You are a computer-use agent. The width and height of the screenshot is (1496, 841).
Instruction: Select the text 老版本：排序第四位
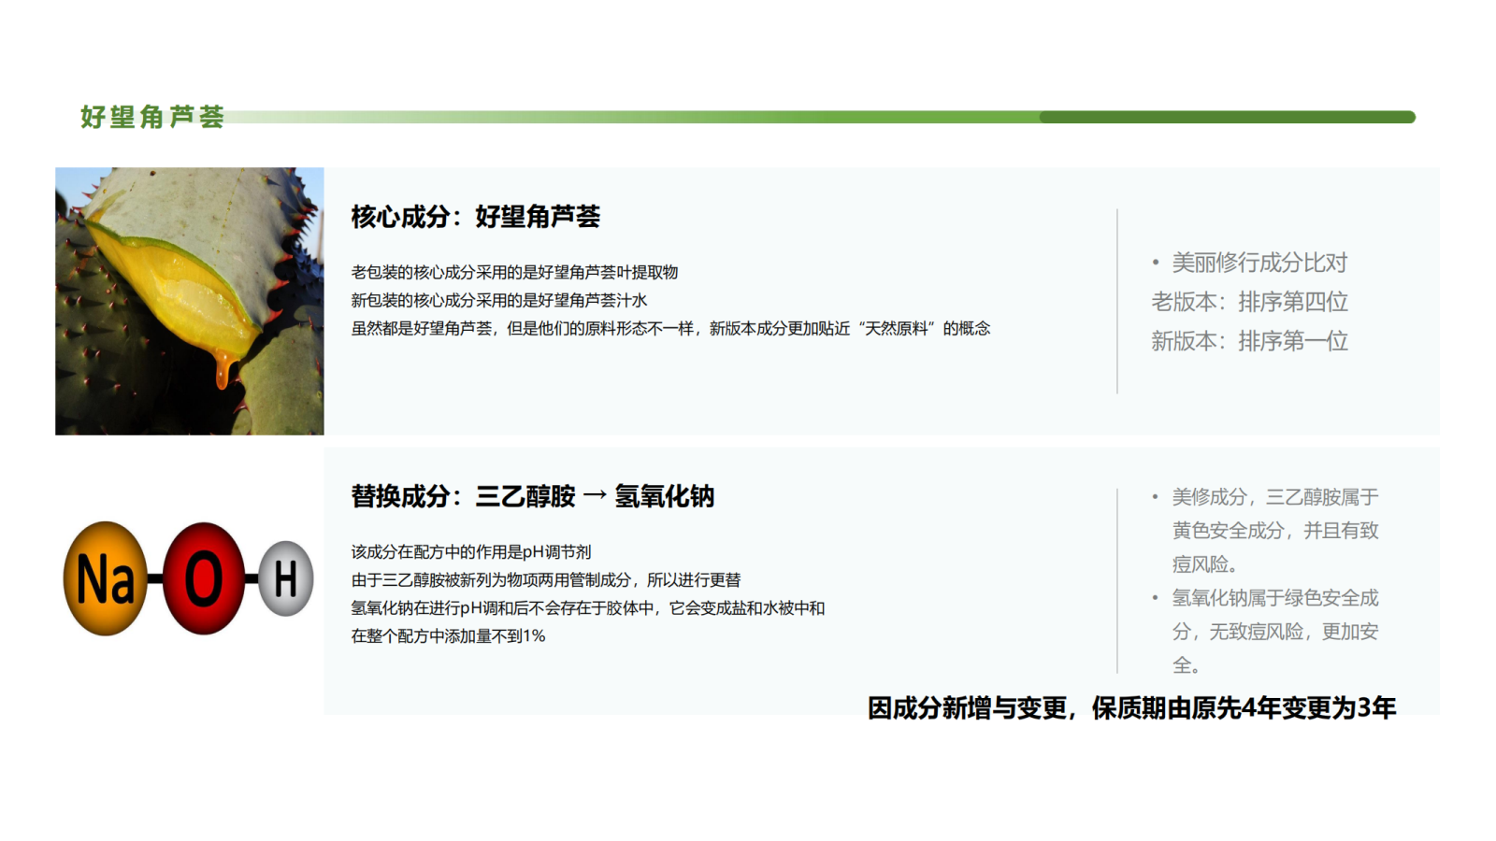click(1249, 302)
